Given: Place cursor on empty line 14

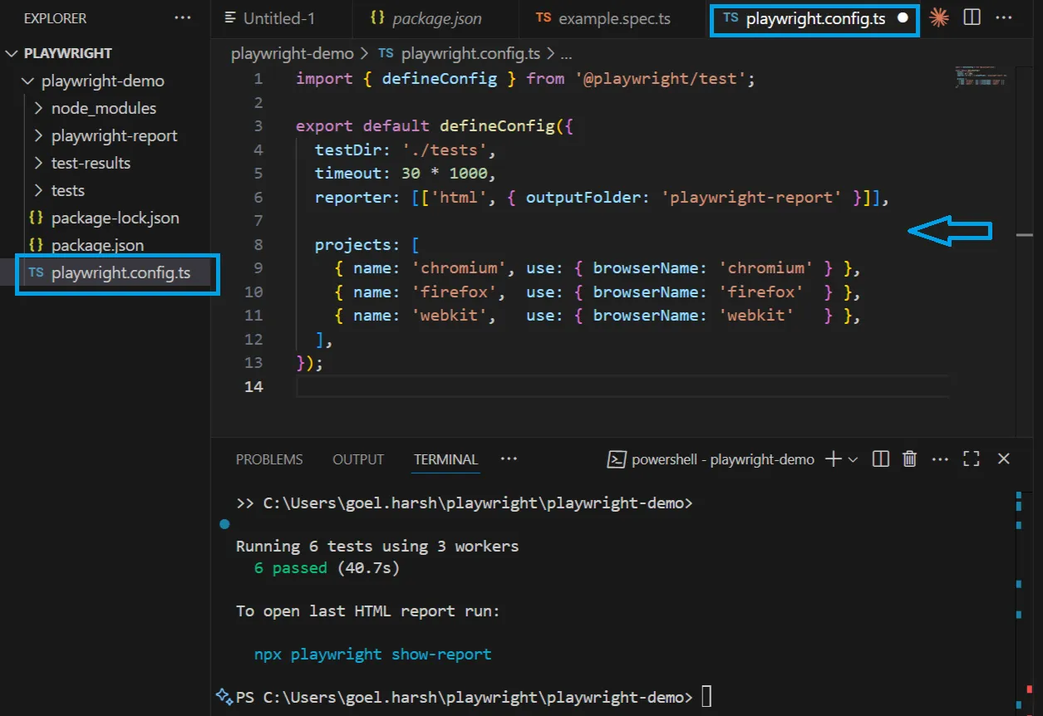Looking at the screenshot, I should 622,386.
